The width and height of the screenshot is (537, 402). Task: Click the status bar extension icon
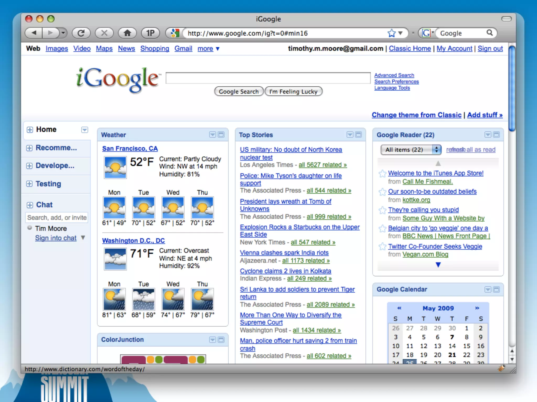(501, 368)
